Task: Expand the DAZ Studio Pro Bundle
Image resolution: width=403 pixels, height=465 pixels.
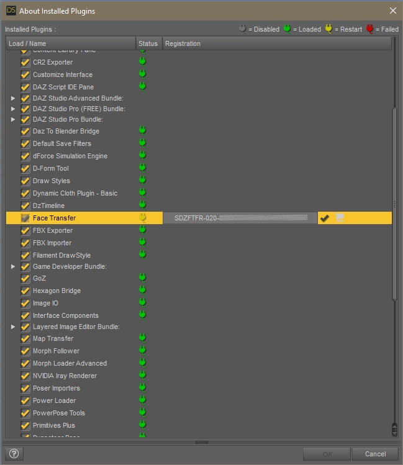Action: click(x=13, y=119)
